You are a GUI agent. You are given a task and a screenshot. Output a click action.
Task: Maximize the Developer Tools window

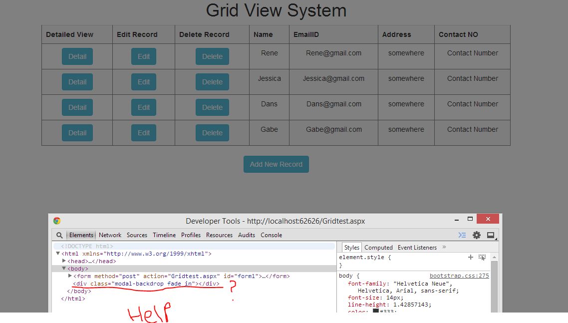tap(470, 219)
